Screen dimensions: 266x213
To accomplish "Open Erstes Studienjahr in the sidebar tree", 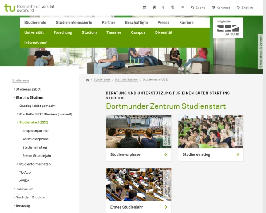I will click(x=37, y=156).
